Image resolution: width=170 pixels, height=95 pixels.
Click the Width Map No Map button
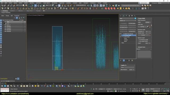(142, 27)
